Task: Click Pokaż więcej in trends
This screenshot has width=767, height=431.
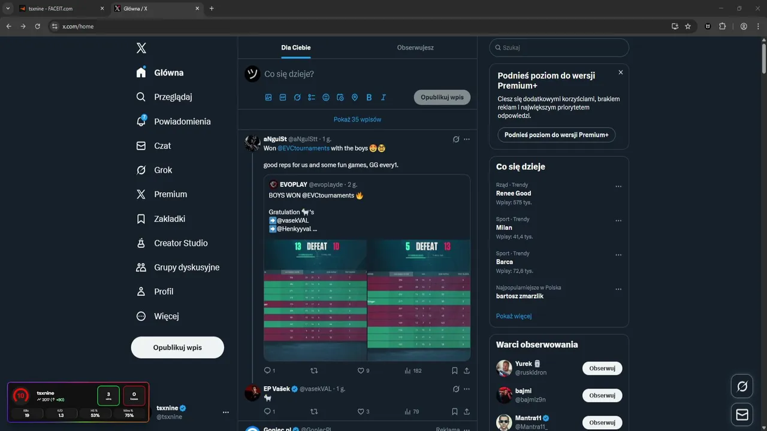Action: pyautogui.click(x=514, y=316)
